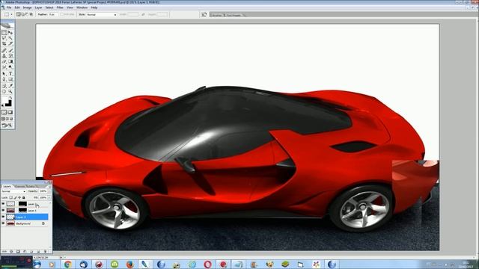The image size is (479, 269).
Task: Open the Opacity slider arrow
Action: click(49, 191)
